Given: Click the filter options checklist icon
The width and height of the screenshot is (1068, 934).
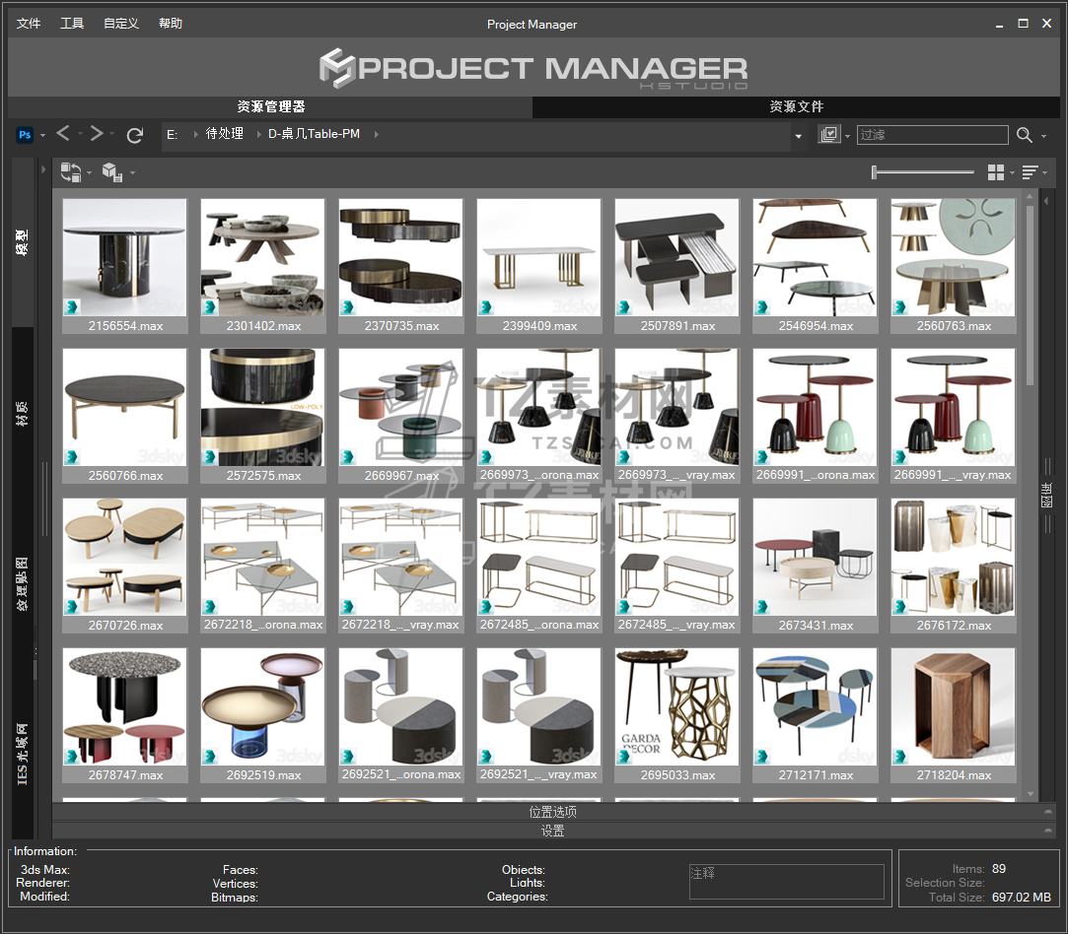Looking at the screenshot, I should click(828, 135).
